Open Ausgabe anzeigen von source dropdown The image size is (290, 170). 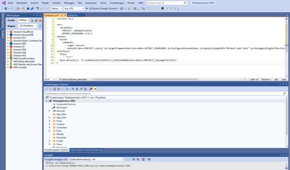96,159
